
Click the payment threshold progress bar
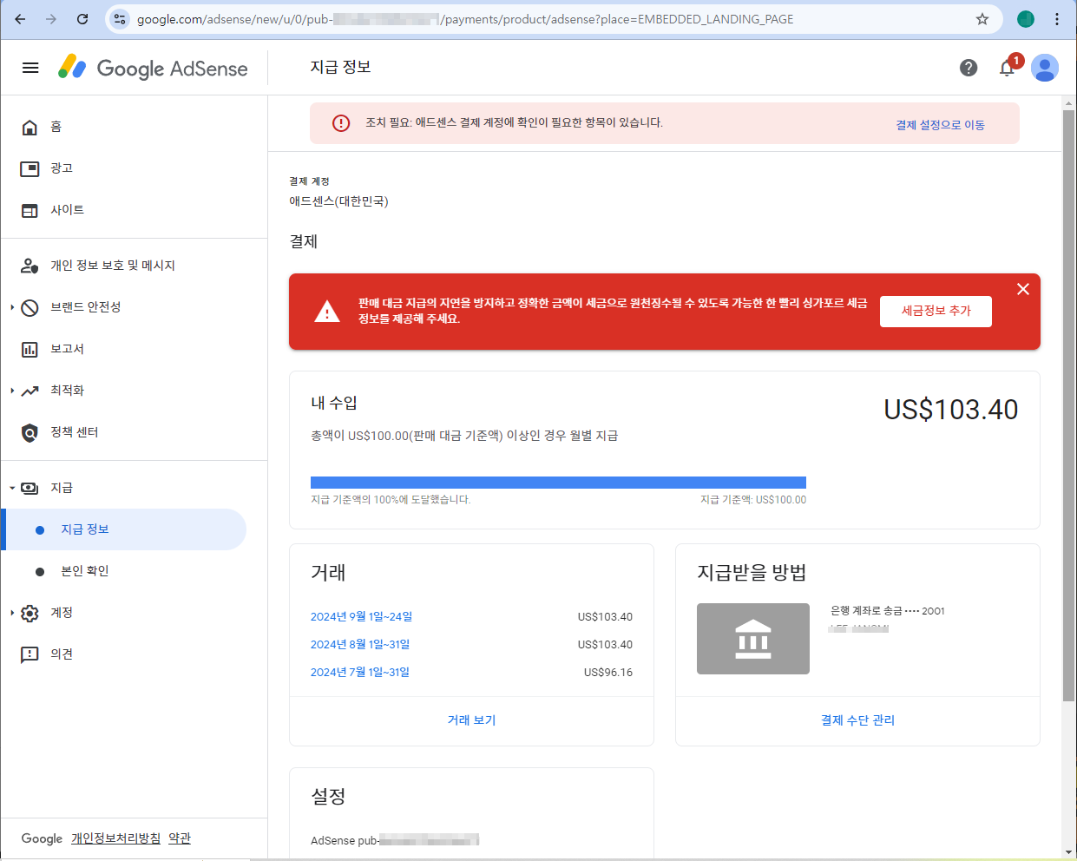(x=559, y=482)
